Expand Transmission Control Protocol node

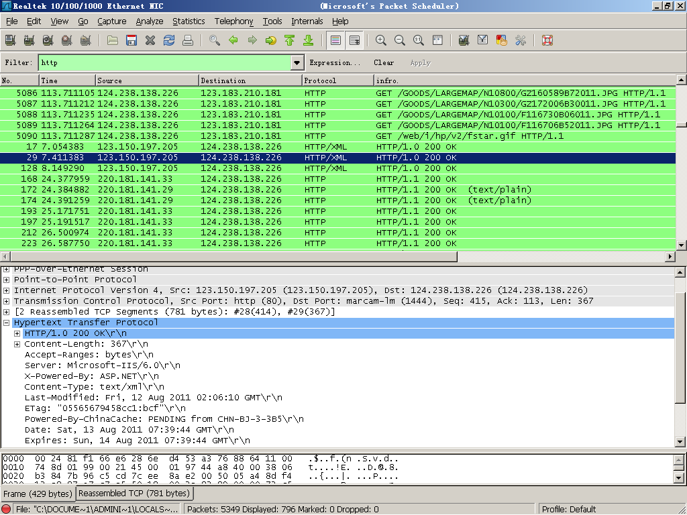pyautogui.click(x=6, y=301)
